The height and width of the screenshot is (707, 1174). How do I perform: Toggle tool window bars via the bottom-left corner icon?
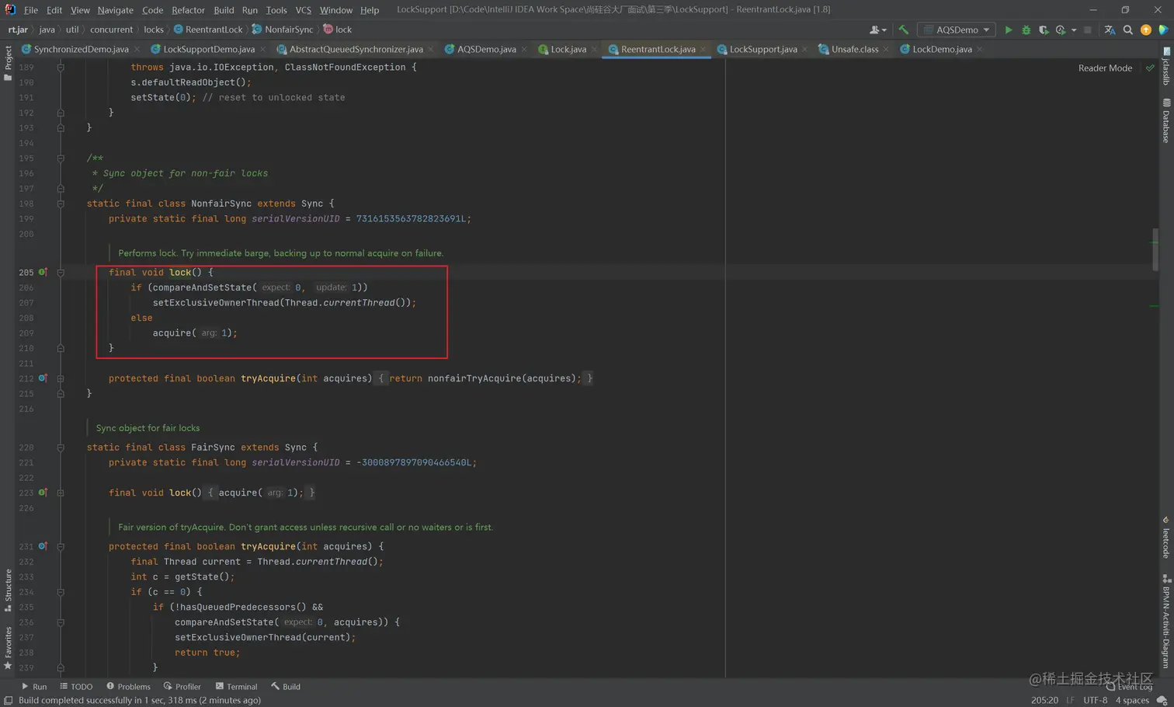pos(8,700)
